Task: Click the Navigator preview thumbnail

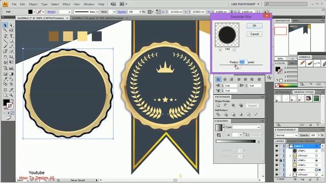Action: click(x=300, y=40)
